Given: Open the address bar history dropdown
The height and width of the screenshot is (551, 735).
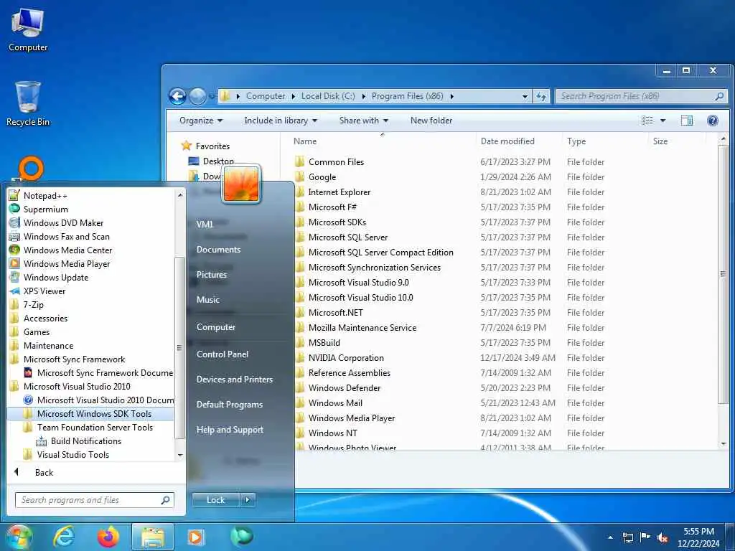Looking at the screenshot, I should pyautogui.click(x=525, y=97).
